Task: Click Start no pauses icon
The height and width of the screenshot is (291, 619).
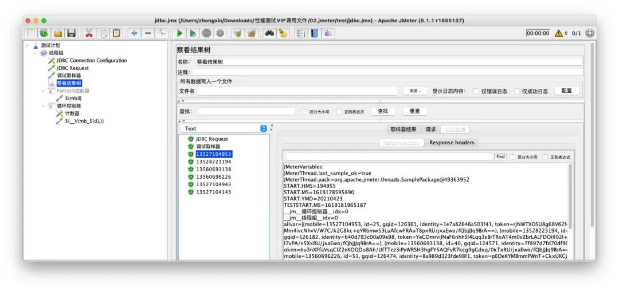Action: (x=193, y=33)
